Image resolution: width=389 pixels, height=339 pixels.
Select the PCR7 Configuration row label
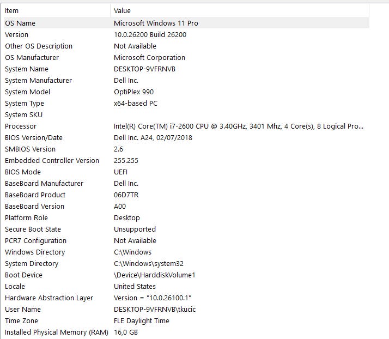[x=36, y=240]
